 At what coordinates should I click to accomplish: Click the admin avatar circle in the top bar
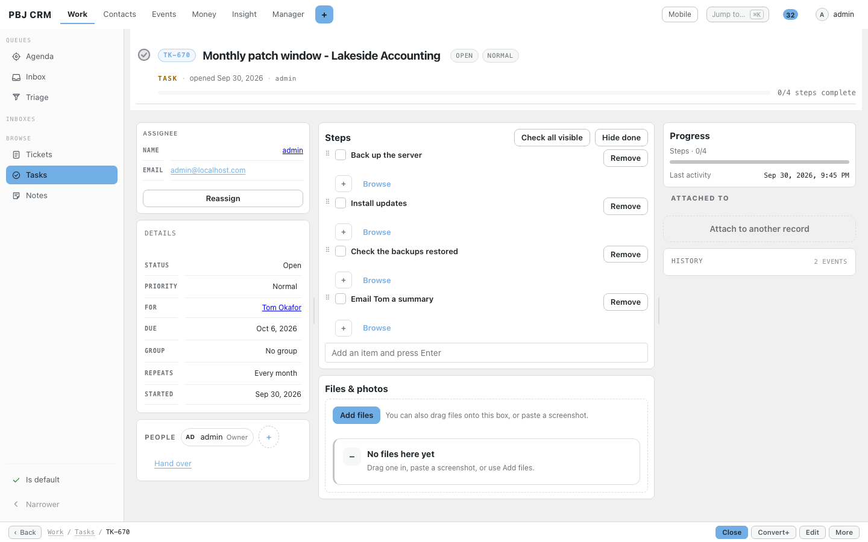(822, 14)
